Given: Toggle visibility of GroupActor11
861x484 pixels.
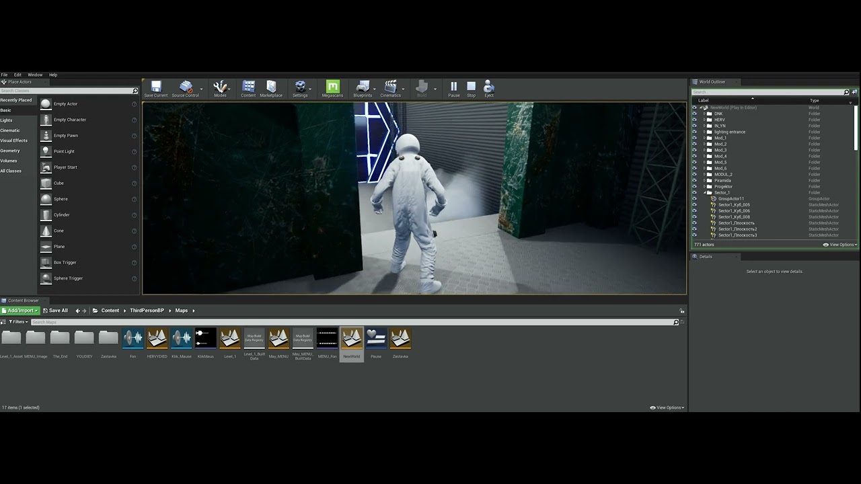Looking at the screenshot, I should click(695, 199).
